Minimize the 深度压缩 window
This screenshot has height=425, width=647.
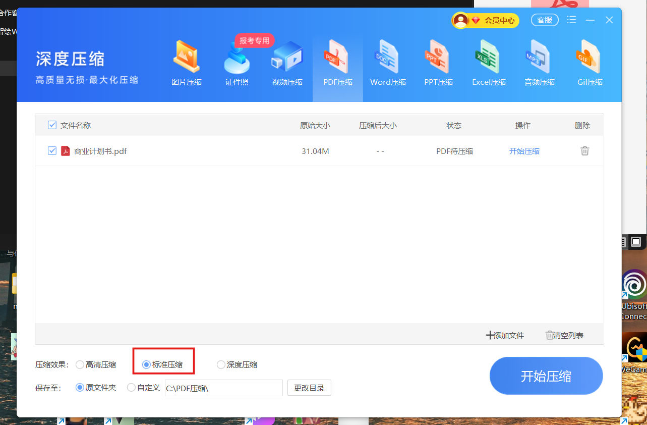click(590, 20)
